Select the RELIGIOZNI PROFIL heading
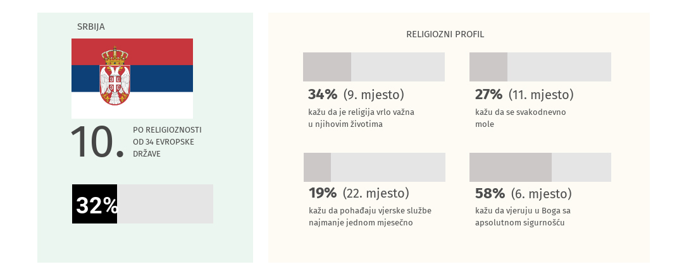This screenshot has height=274, width=677. [445, 34]
